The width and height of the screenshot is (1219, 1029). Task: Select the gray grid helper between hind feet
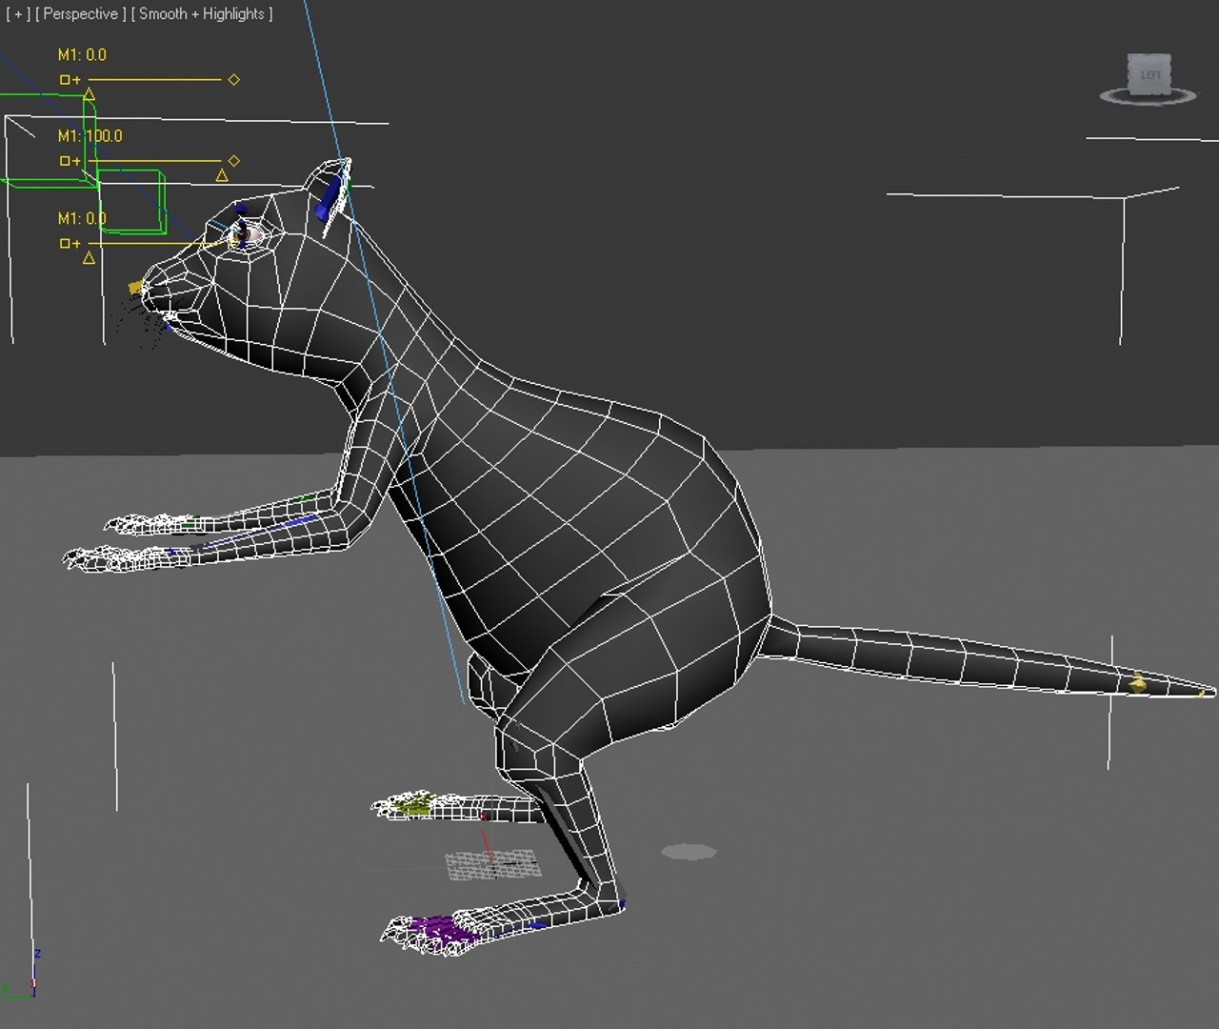(493, 864)
